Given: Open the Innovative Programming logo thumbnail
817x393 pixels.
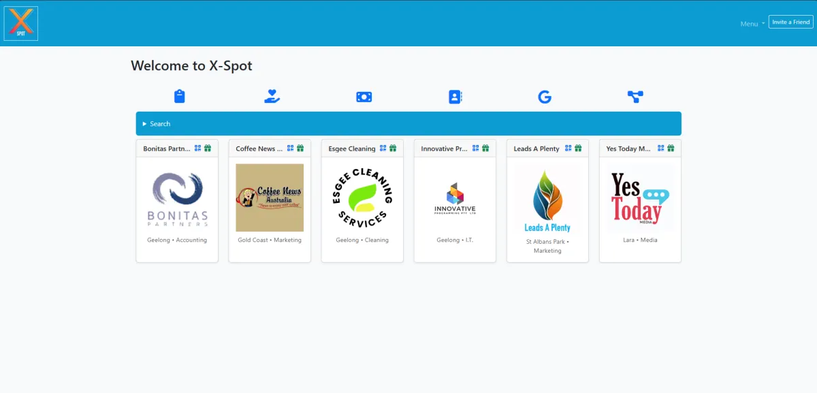Looking at the screenshot, I should pyautogui.click(x=455, y=198).
